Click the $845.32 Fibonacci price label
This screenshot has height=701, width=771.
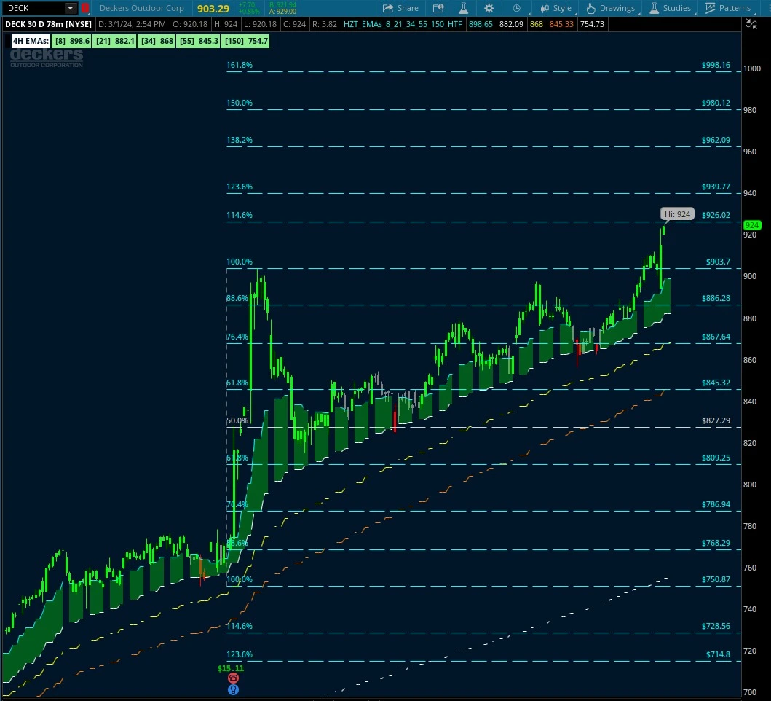click(x=716, y=383)
